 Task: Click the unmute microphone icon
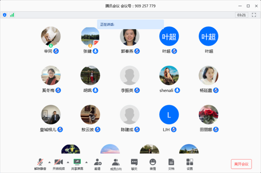point(40,162)
